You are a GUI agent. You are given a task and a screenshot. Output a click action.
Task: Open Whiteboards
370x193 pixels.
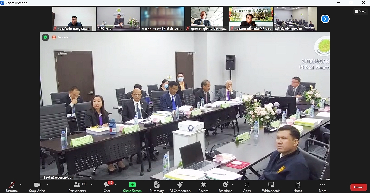(271, 187)
